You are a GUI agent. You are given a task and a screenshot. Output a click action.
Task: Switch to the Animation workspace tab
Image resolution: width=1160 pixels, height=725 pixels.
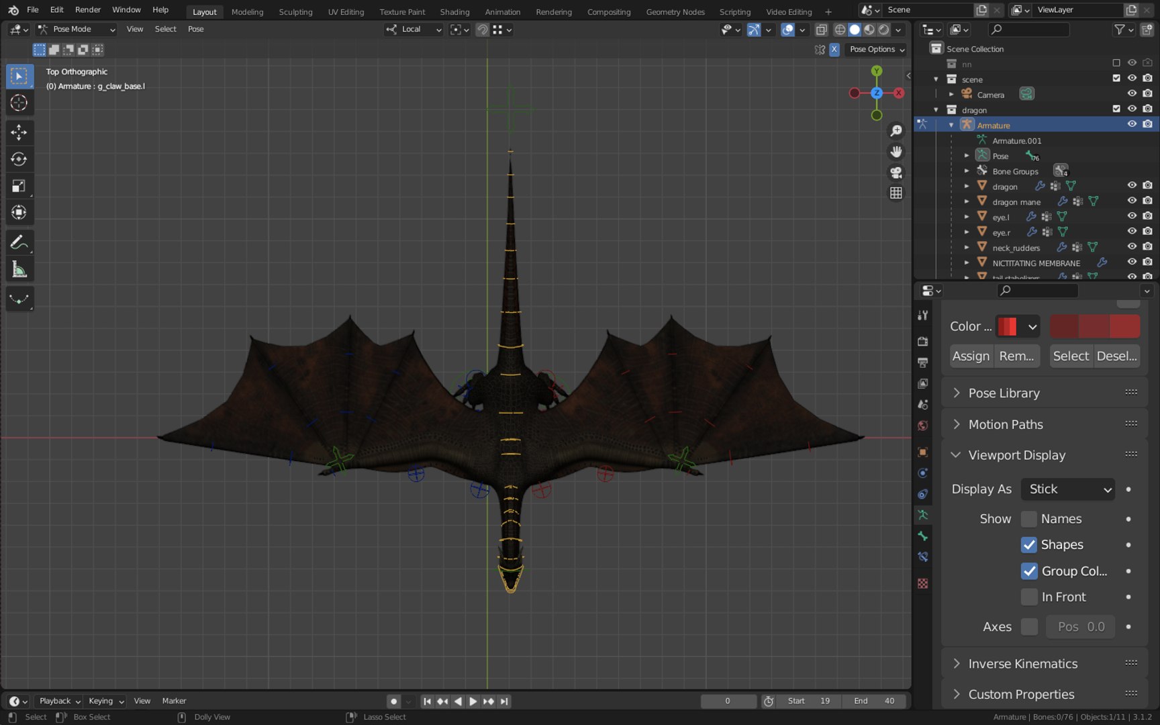click(x=502, y=12)
